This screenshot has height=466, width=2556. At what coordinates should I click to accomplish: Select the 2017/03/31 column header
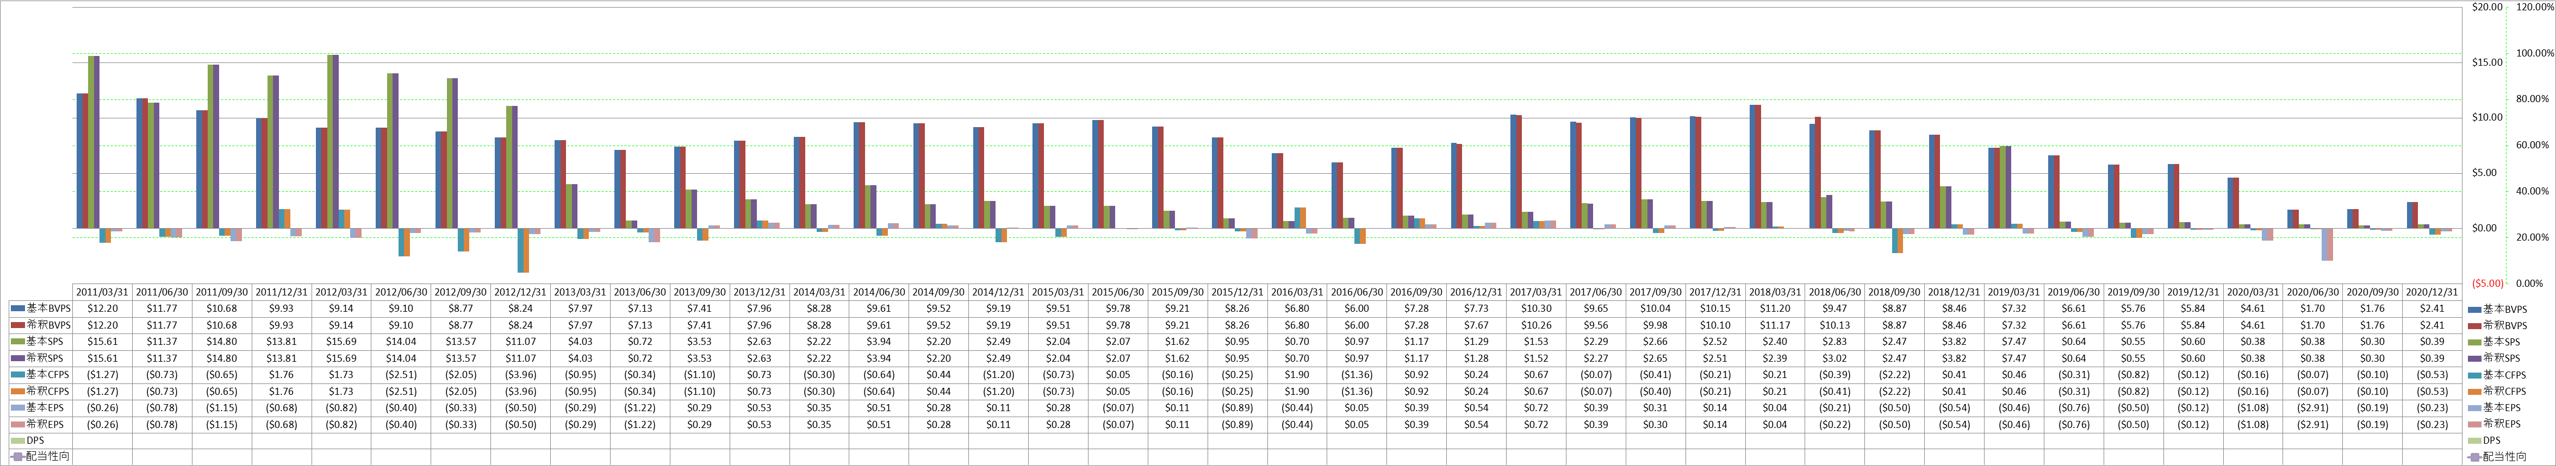(x=1536, y=293)
